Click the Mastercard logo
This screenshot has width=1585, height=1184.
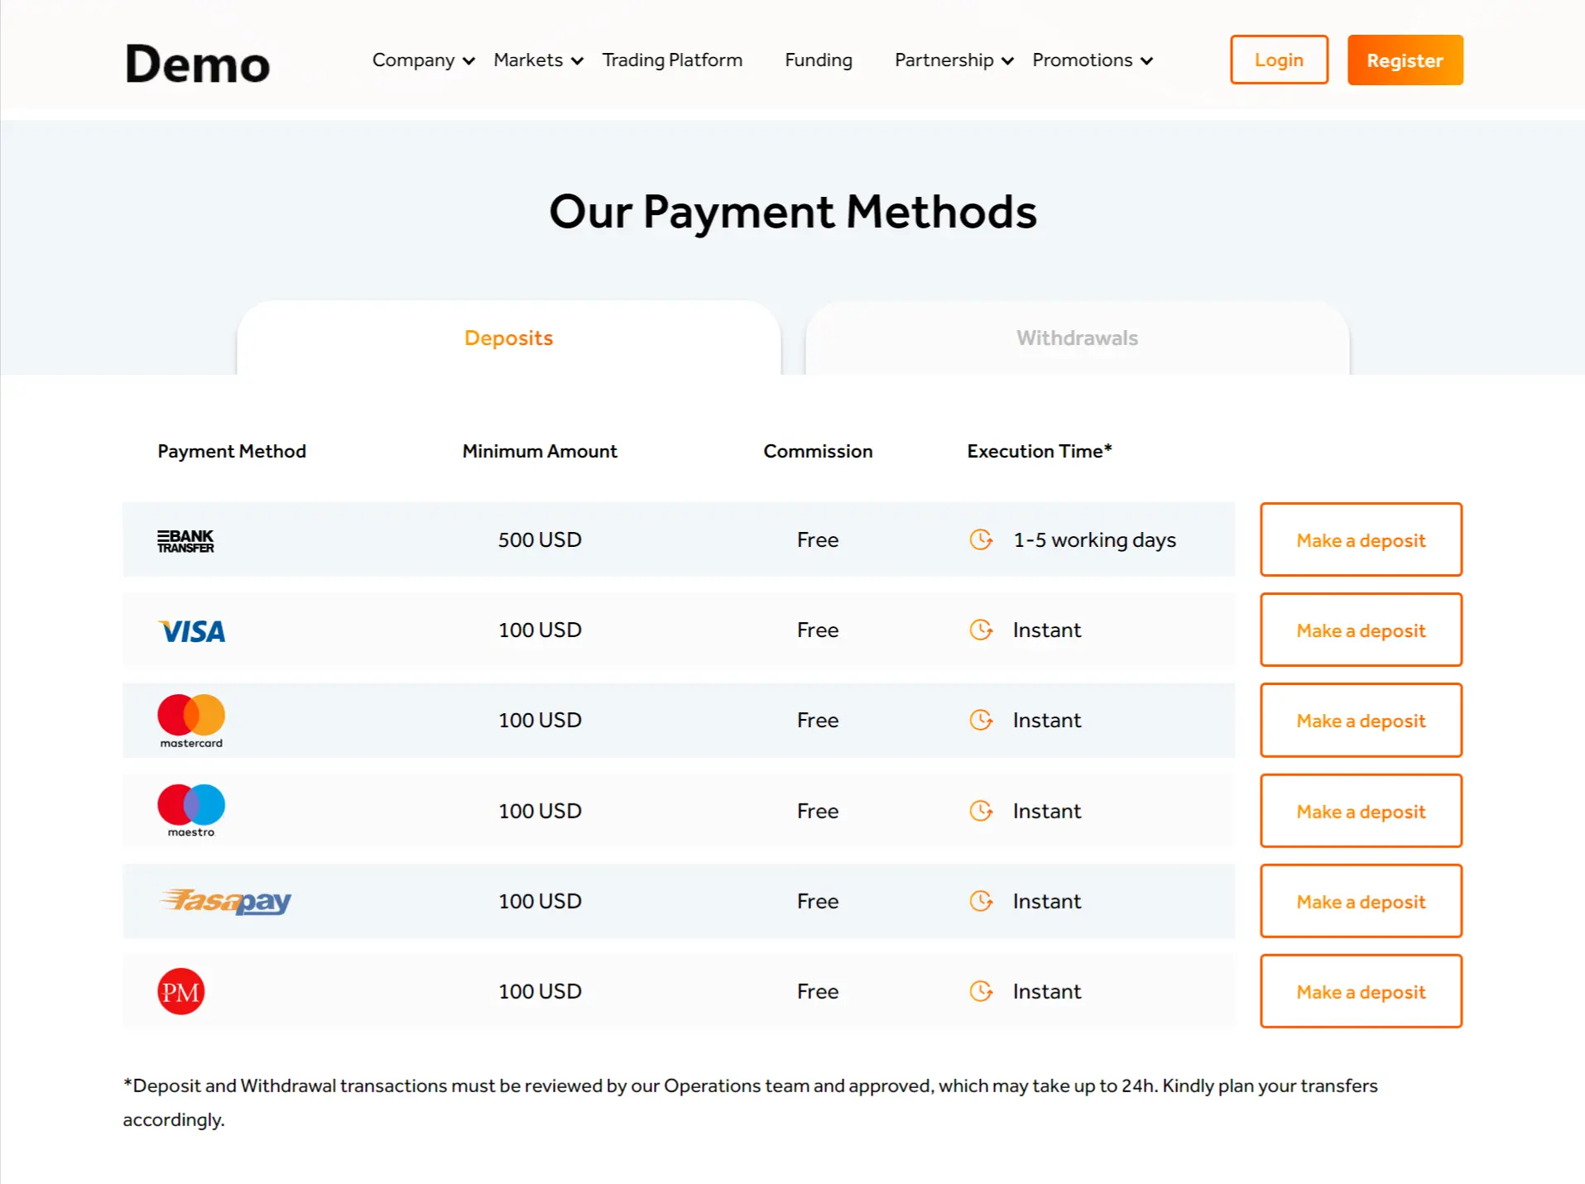coord(191,721)
